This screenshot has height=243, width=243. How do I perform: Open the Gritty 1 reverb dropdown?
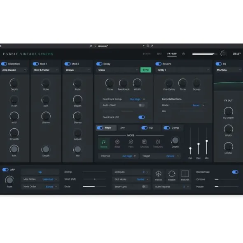183,70
